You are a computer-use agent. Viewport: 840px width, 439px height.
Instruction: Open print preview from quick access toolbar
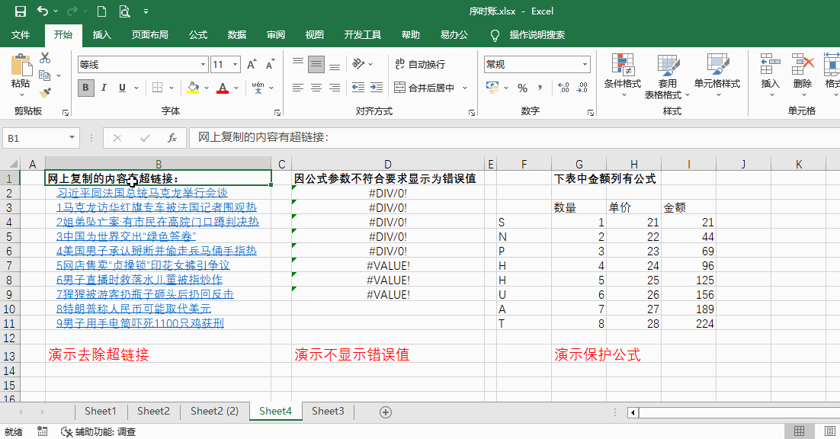(124, 11)
